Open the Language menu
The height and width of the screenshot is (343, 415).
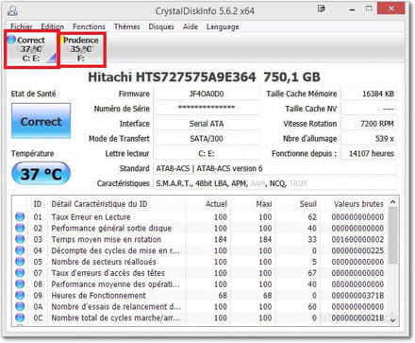(x=223, y=26)
